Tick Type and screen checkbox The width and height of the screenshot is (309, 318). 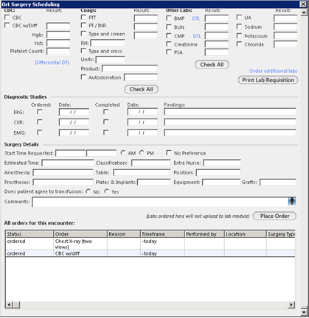[83, 33]
